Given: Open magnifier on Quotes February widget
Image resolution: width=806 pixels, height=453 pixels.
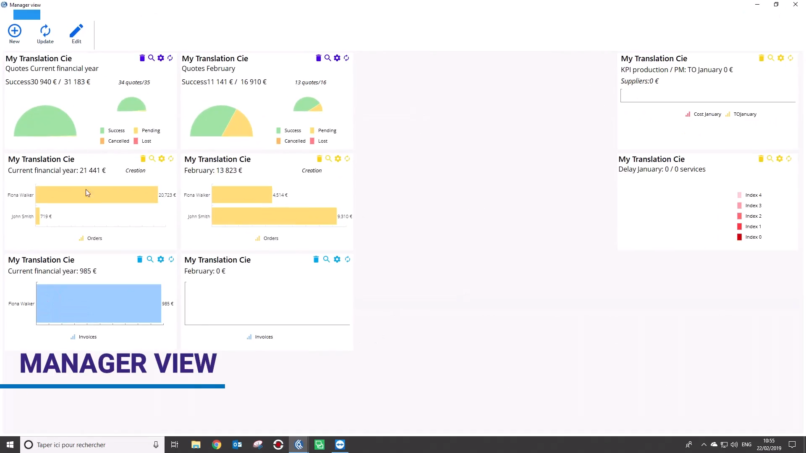Looking at the screenshot, I should tap(327, 58).
